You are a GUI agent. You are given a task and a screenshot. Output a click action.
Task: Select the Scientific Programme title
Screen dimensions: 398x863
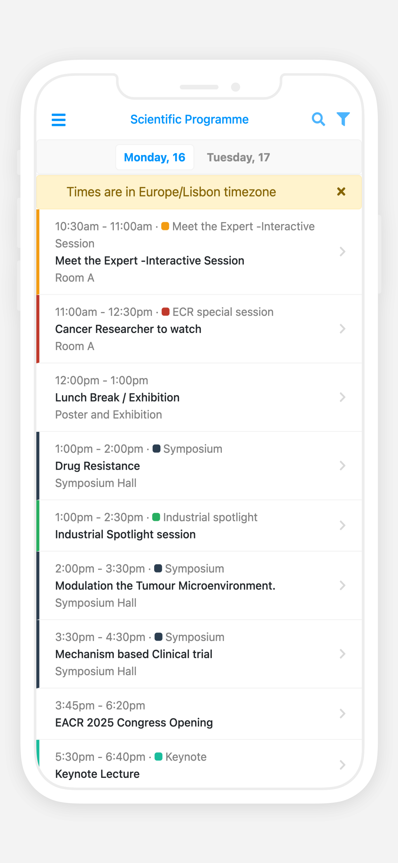(x=189, y=119)
